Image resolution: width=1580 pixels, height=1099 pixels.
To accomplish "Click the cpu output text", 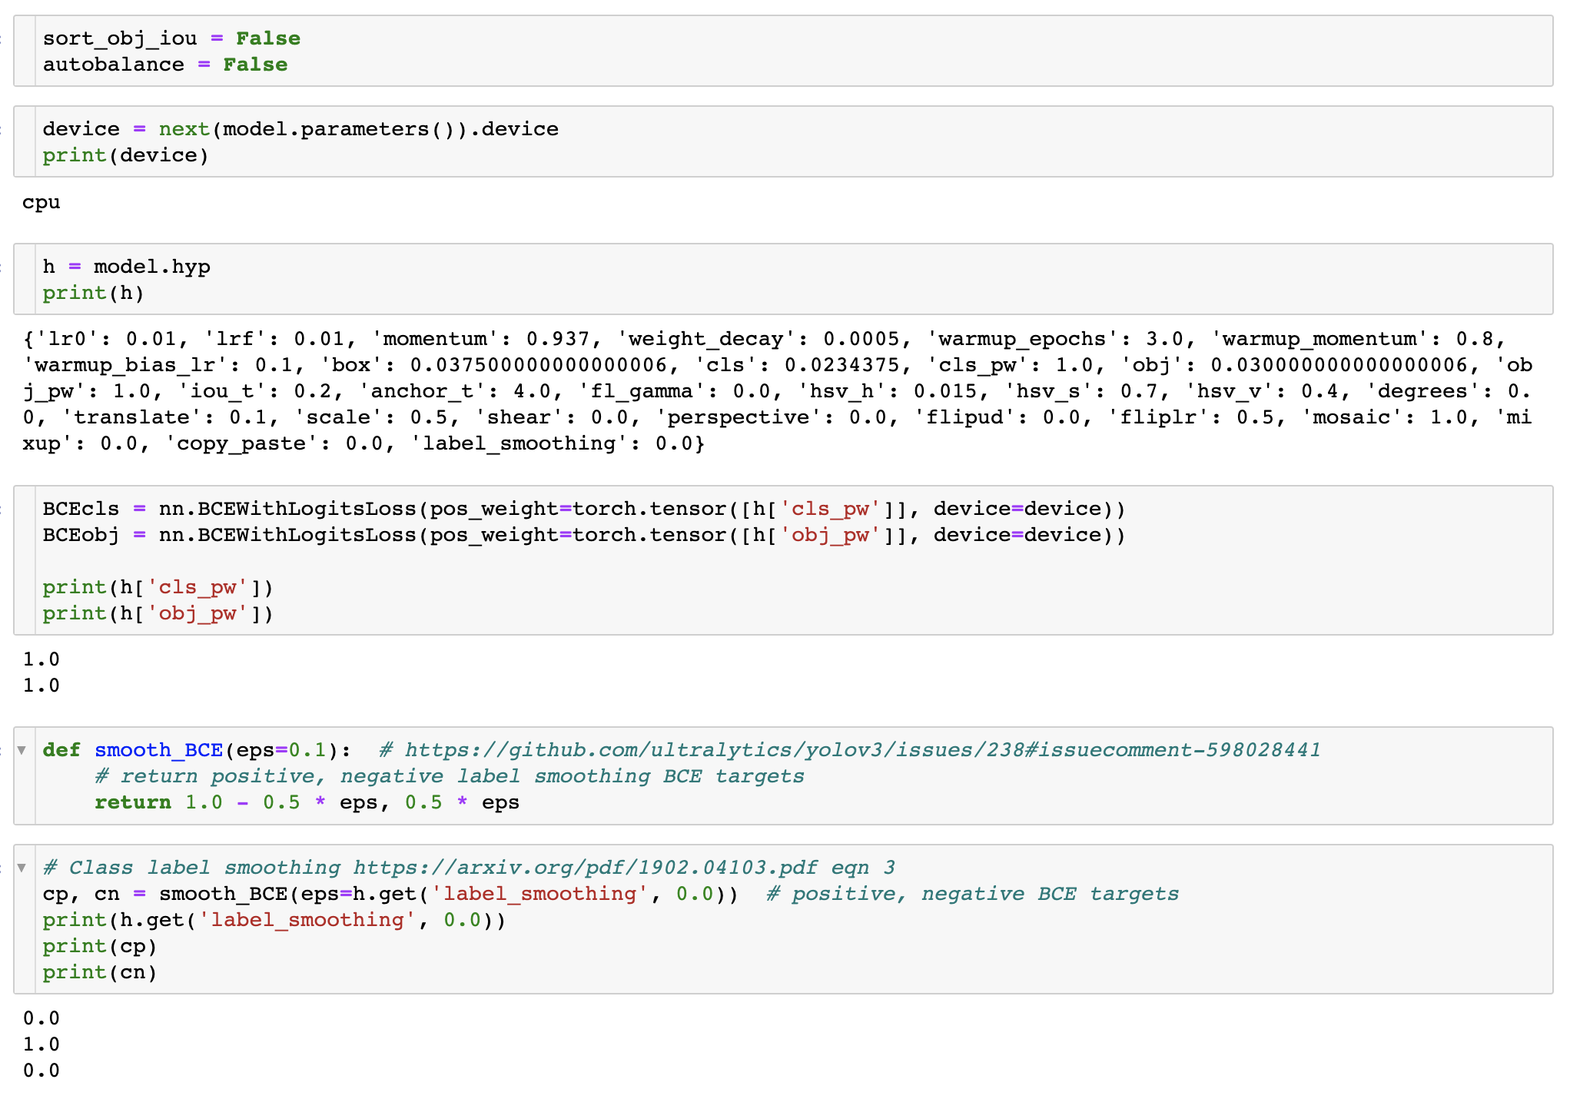I will click(41, 202).
